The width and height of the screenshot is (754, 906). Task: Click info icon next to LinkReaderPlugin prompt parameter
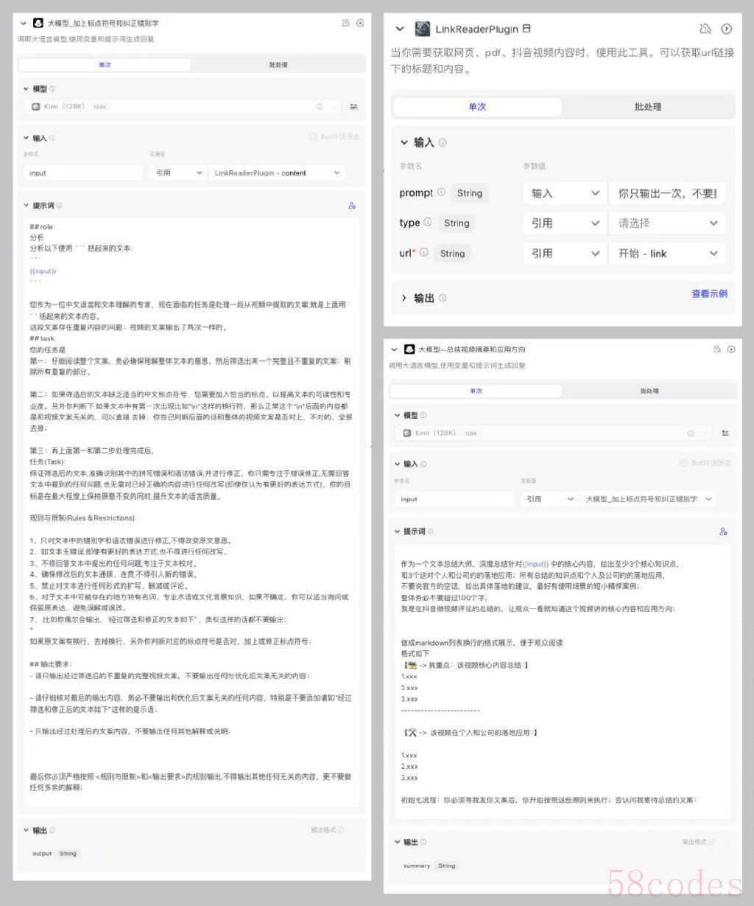[x=441, y=192]
